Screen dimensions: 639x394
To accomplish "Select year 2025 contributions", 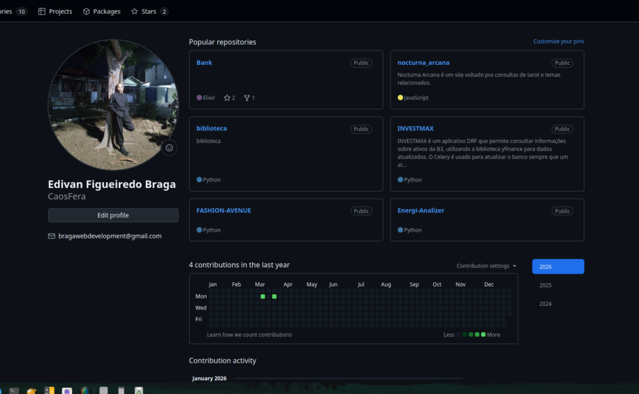I will [545, 285].
